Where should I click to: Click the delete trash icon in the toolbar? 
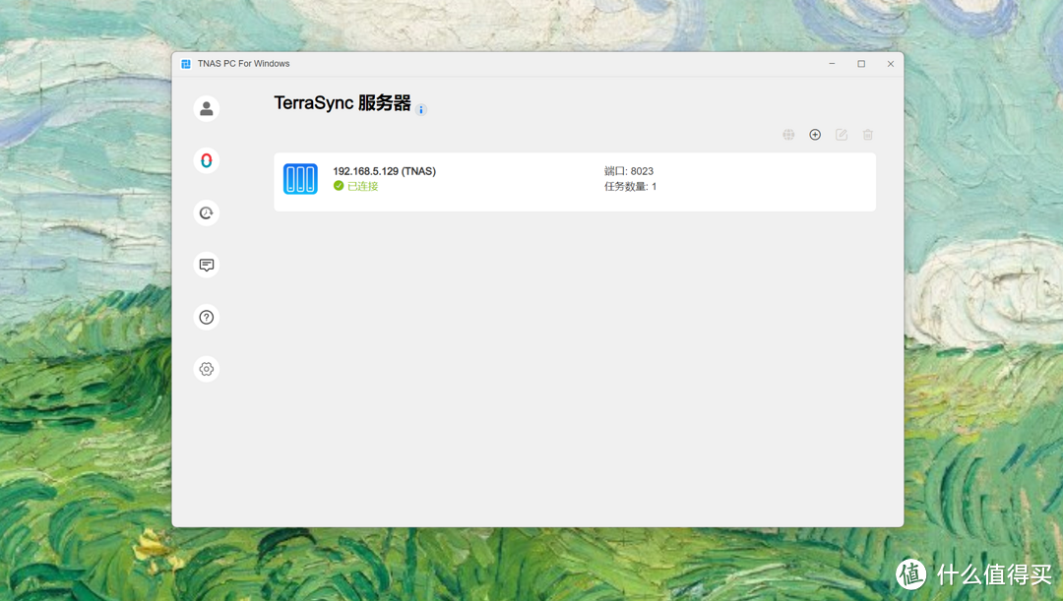(867, 134)
